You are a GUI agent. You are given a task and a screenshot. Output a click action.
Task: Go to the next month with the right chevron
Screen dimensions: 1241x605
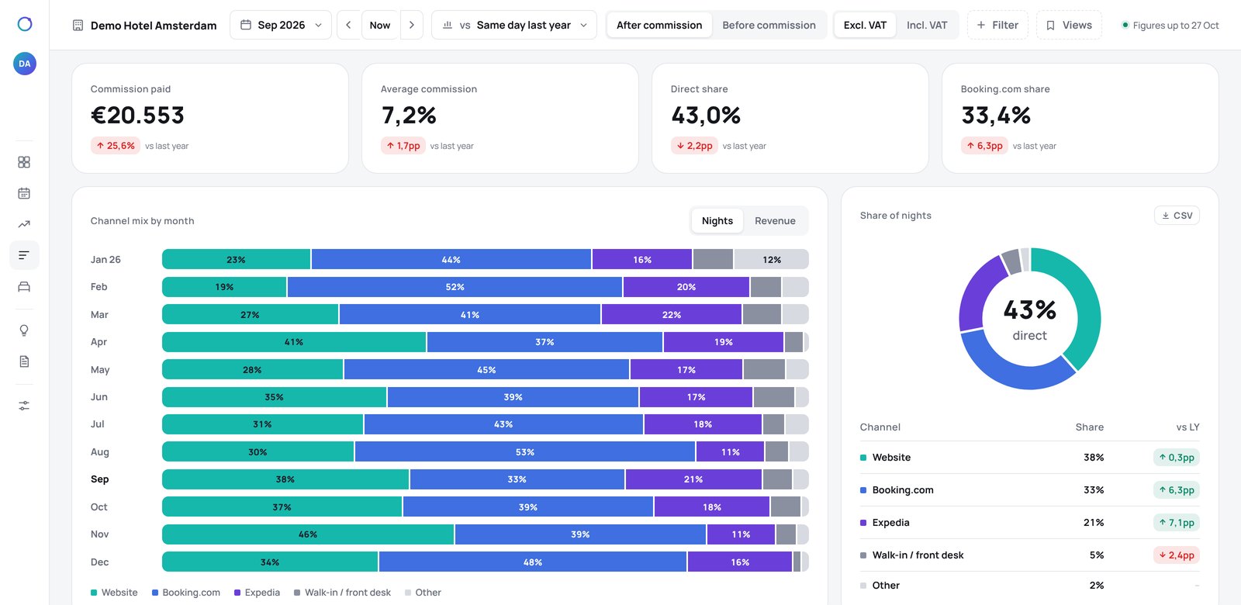tap(412, 25)
